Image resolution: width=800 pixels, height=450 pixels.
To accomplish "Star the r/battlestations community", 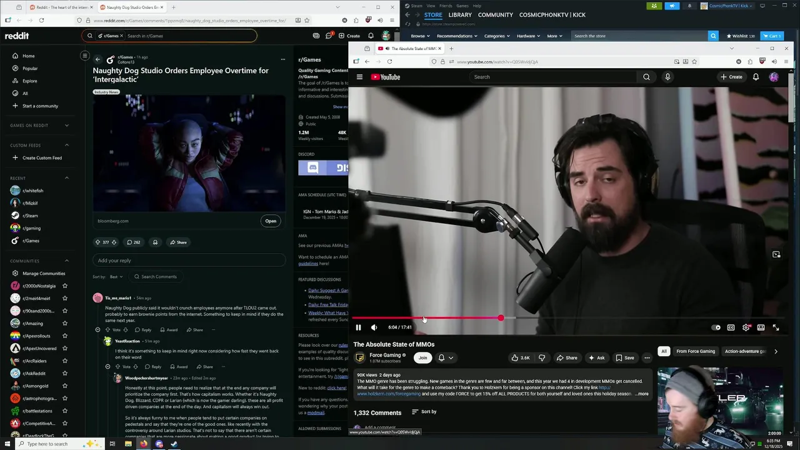I will point(65,411).
